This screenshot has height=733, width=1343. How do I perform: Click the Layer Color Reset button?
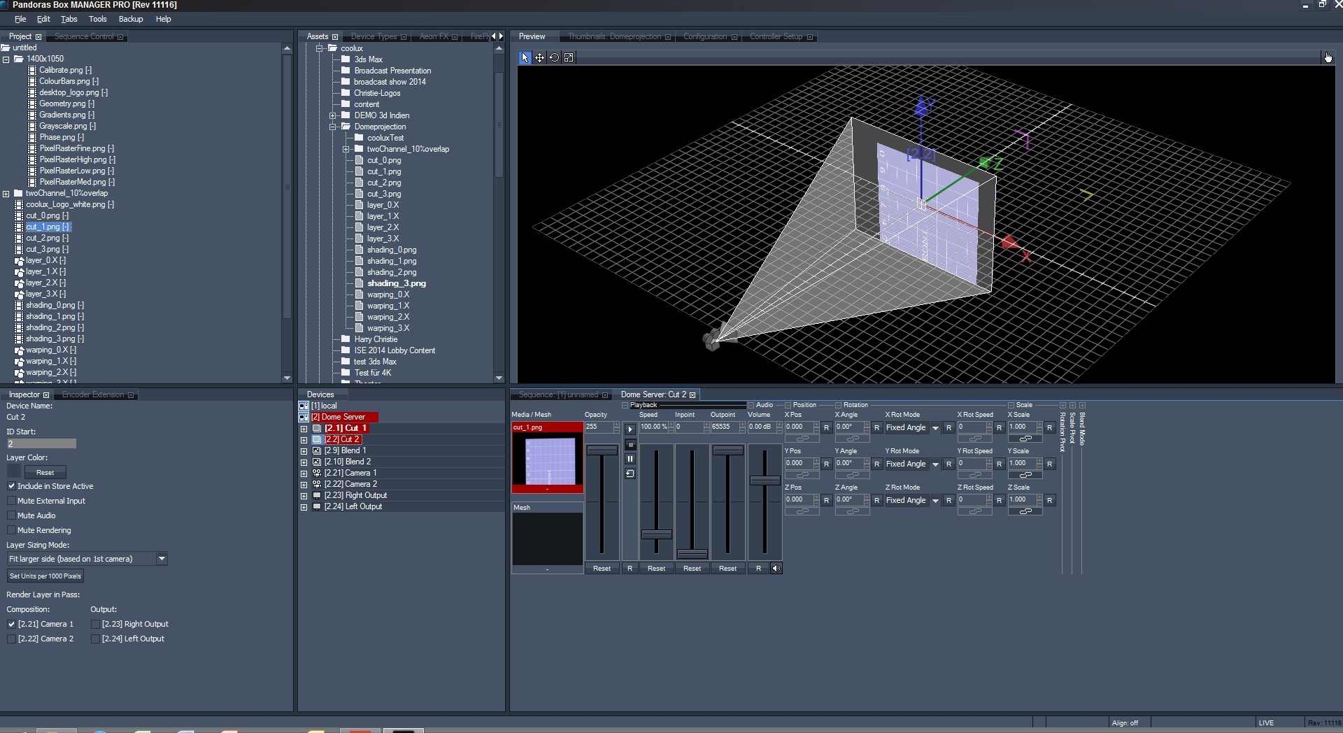tap(45, 473)
